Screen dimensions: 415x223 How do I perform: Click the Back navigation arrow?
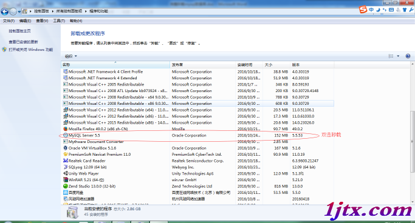(4, 12)
